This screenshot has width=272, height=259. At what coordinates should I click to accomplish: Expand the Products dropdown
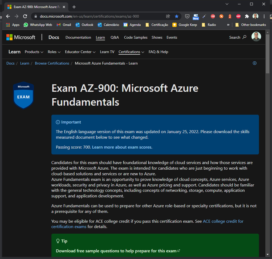point(34,52)
